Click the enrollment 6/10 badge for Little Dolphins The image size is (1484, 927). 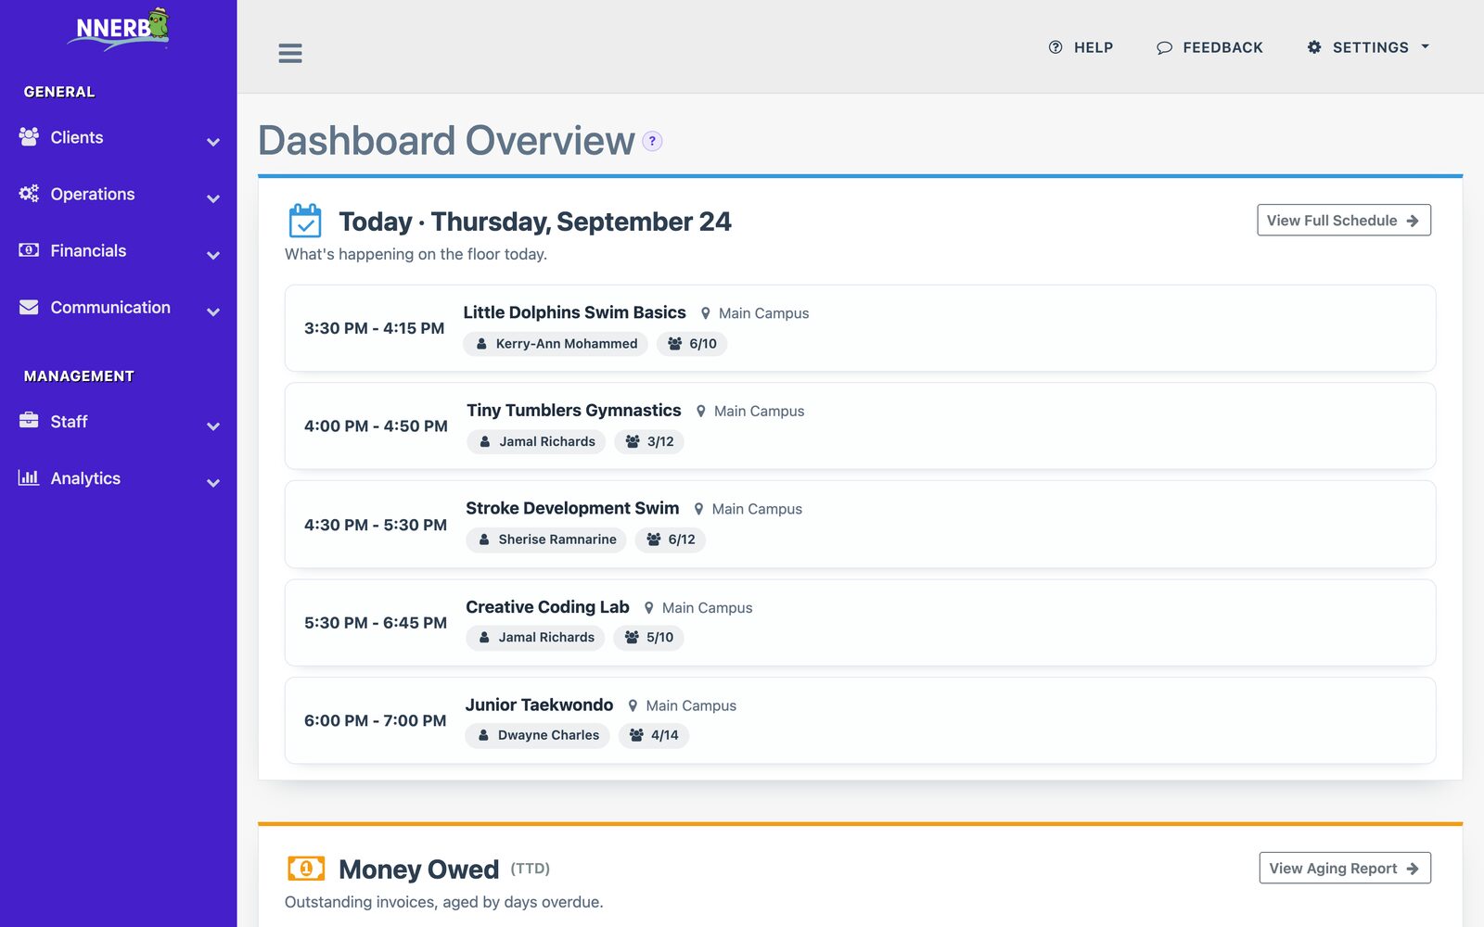(692, 344)
